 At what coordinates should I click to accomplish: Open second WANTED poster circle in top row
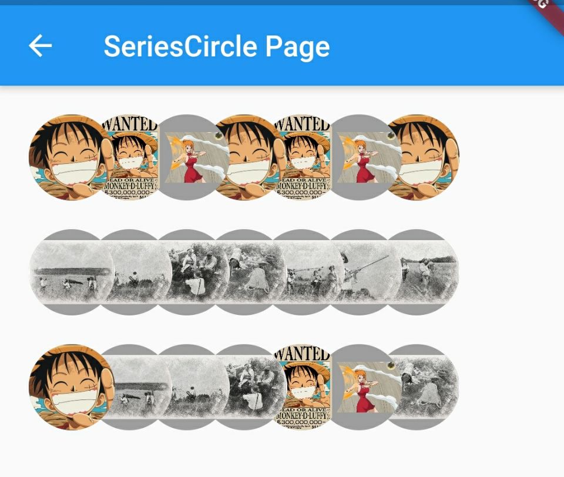[302, 157]
